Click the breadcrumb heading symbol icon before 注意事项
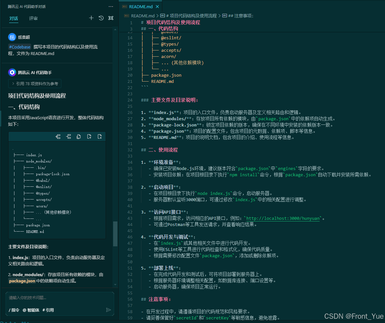Screen dimensions: 385x323 click(224, 16)
